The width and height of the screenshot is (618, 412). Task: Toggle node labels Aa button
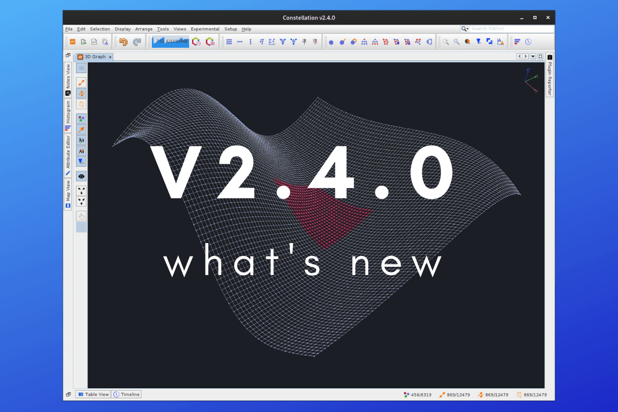point(81,140)
